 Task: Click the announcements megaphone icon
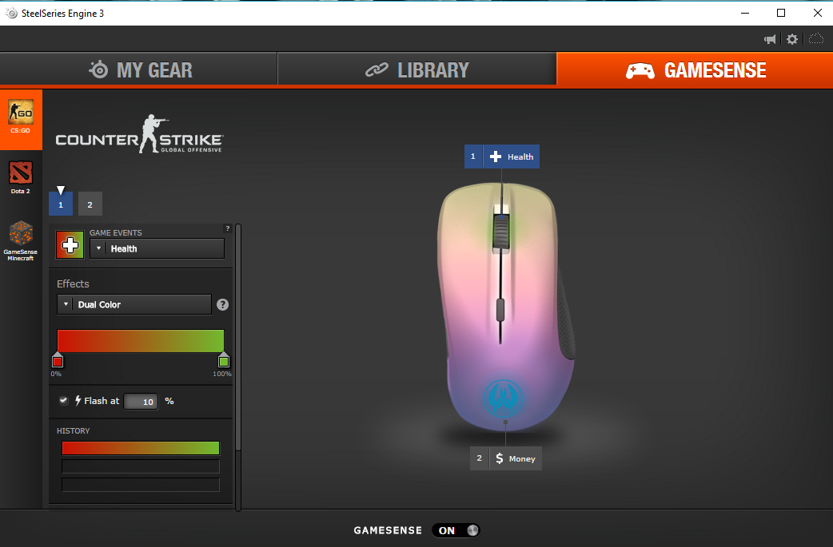[771, 39]
